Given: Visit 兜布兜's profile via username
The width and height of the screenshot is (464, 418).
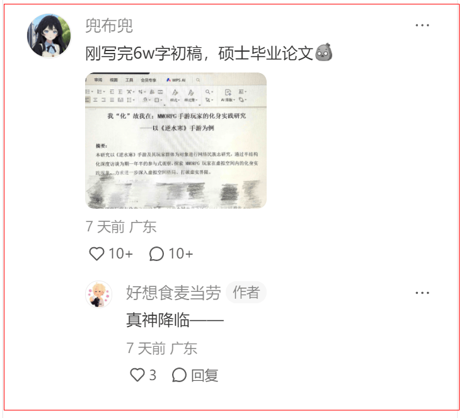Looking at the screenshot, I should tap(109, 26).
